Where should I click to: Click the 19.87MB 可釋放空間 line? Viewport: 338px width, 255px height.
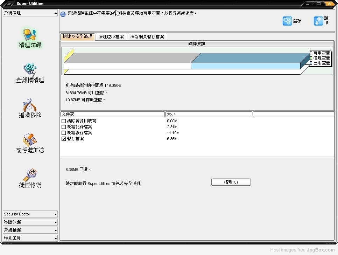[x=85, y=100]
